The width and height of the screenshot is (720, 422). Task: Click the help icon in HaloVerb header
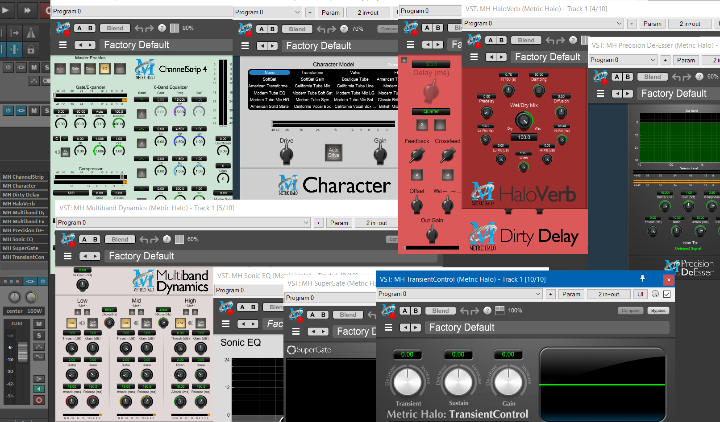point(573,40)
